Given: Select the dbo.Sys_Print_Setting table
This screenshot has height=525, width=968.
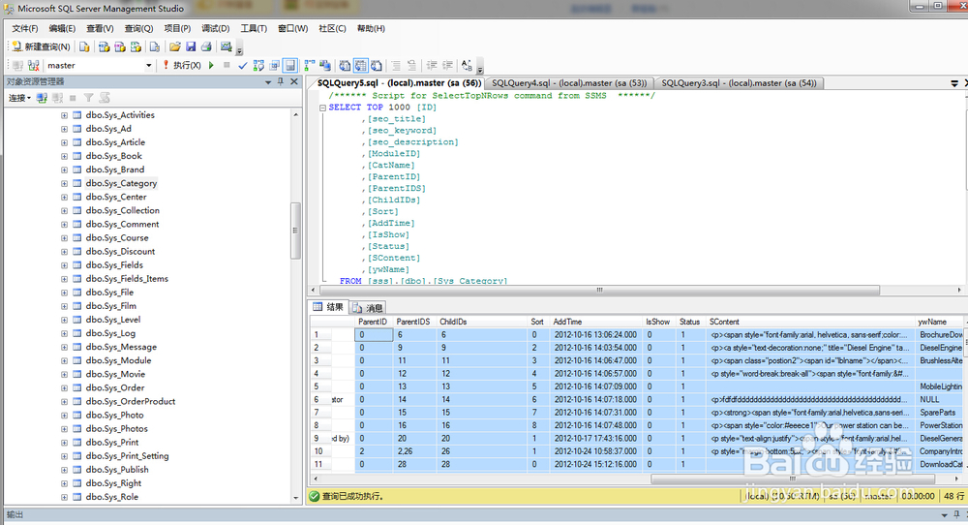Looking at the screenshot, I should (x=127, y=456).
